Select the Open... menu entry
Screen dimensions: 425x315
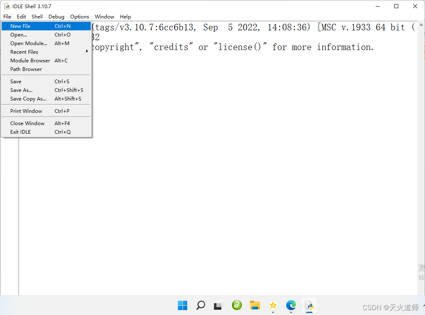[46, 34]
